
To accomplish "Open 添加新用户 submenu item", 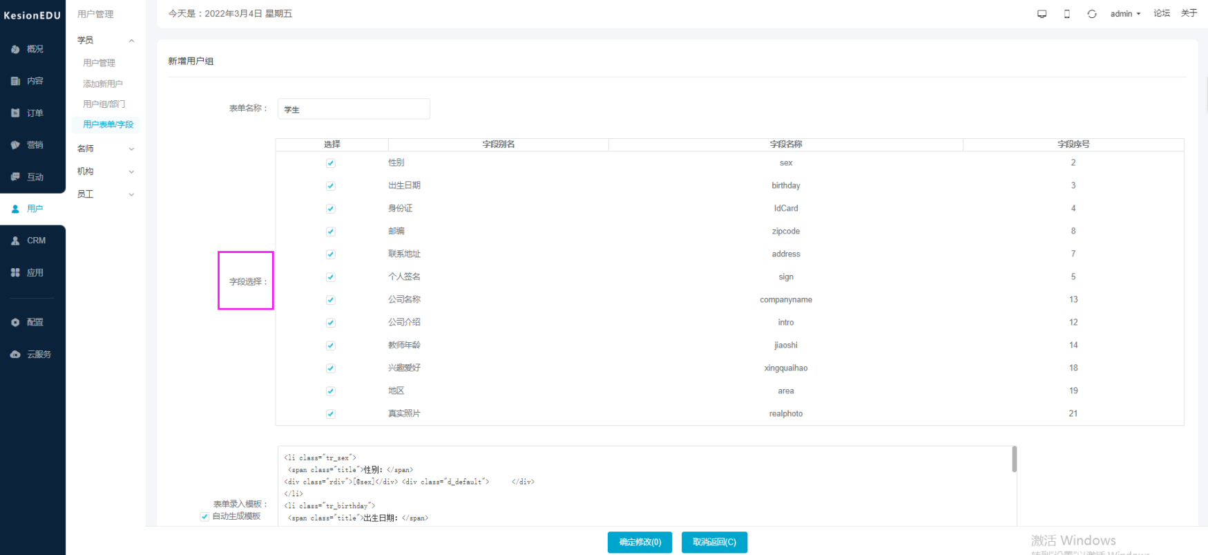I will (103, 84).
